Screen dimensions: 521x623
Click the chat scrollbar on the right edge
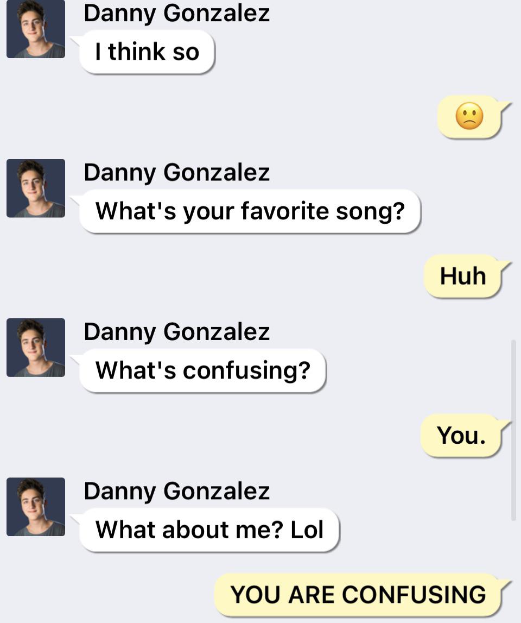tap(513, 429)
